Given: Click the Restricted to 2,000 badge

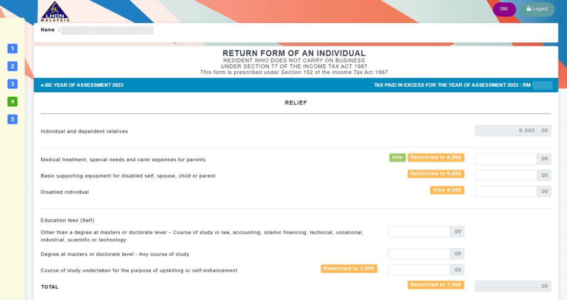Looking at the screenshot, I should point(349,269).
